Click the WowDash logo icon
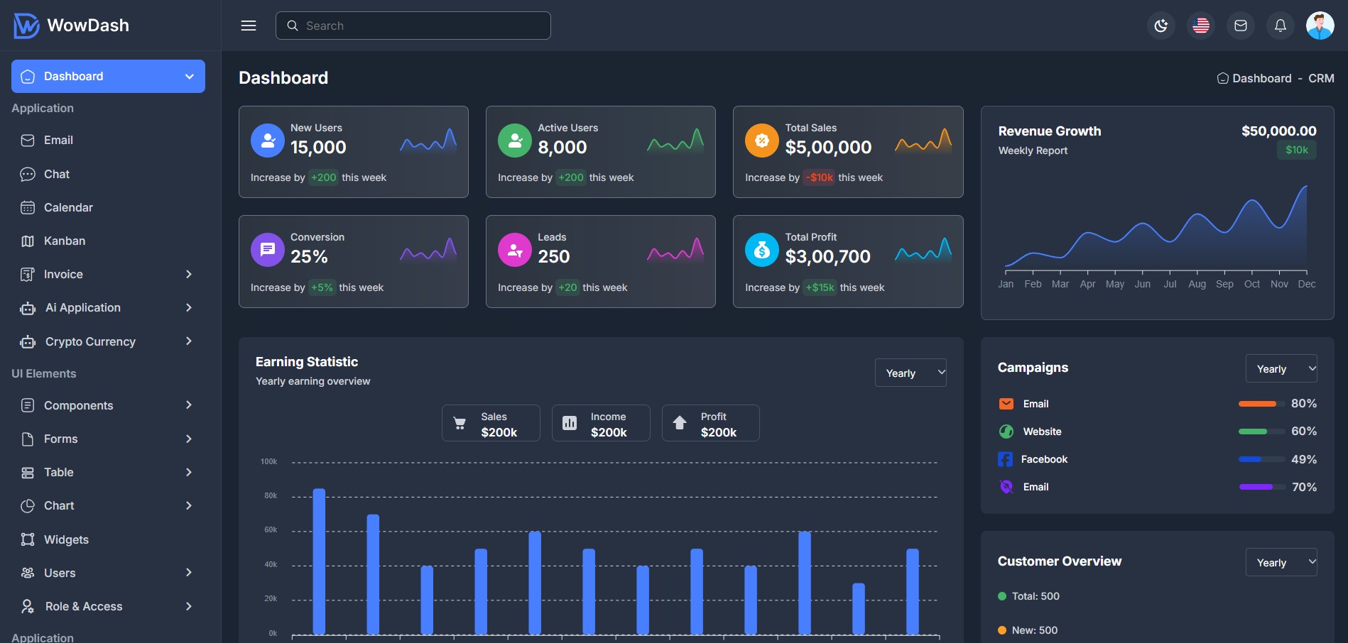 coord(26,26)
